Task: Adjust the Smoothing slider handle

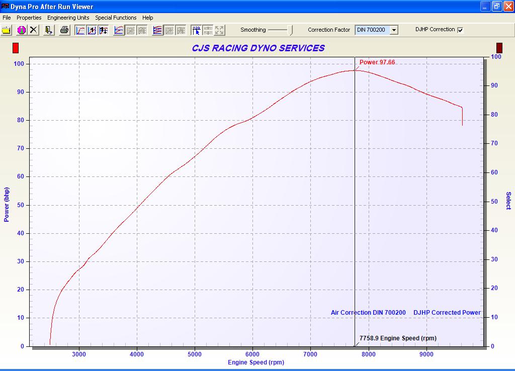Action: click(x=291, y=30)
